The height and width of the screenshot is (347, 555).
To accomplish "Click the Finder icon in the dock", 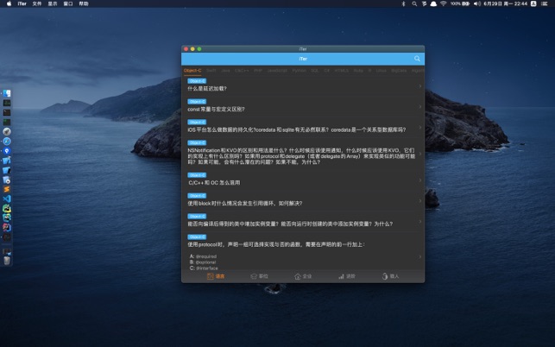I will [x=7, y=93].
